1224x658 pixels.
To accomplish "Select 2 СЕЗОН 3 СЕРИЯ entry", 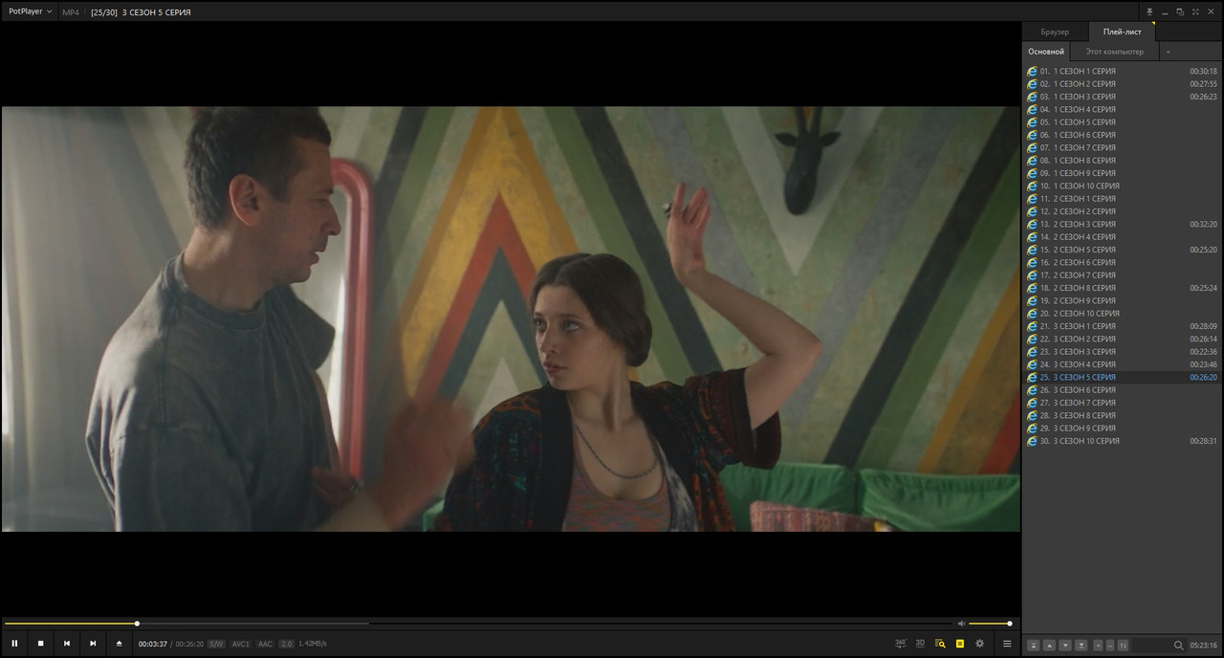I will [1122, 224].
